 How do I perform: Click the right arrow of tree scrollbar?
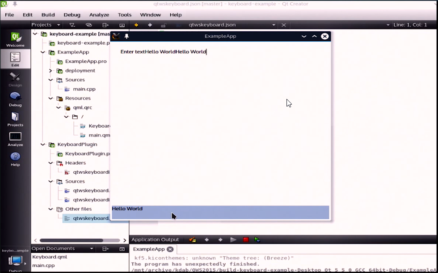click(x=125, y=240)
